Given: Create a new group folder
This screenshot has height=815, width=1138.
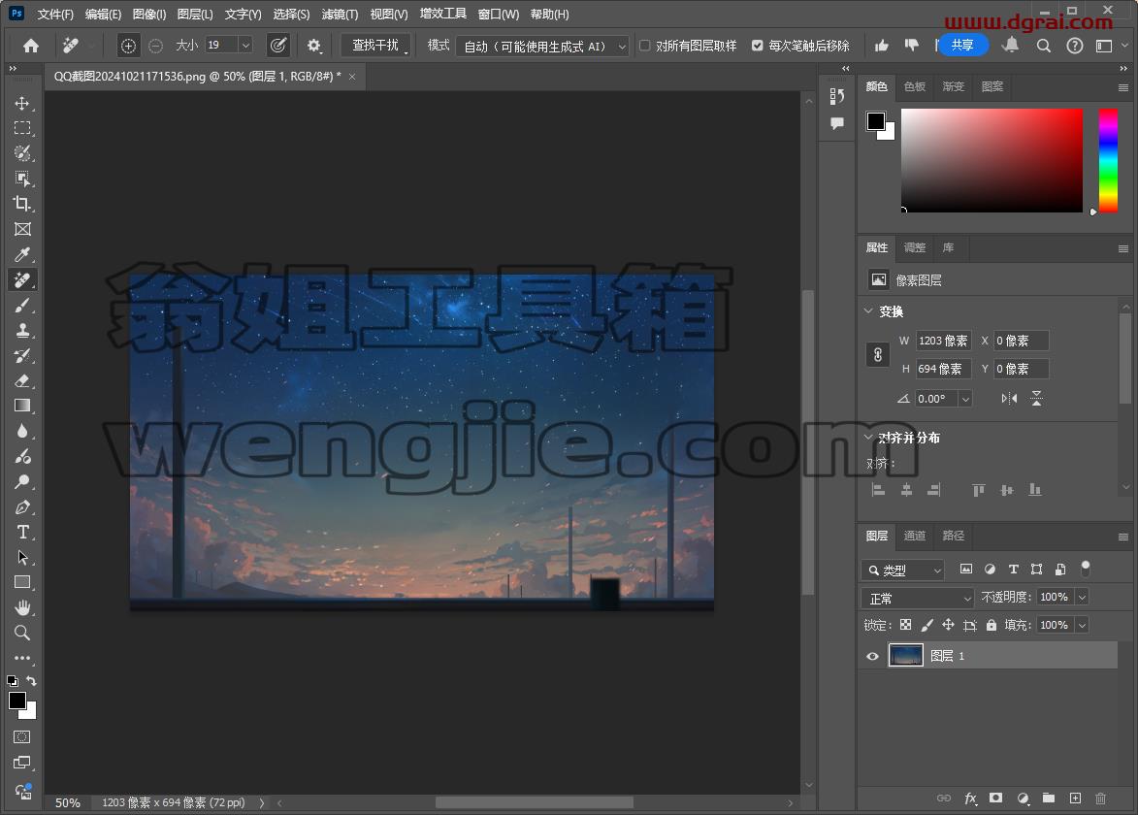Looking at the screenshot, I should 1049,799.
